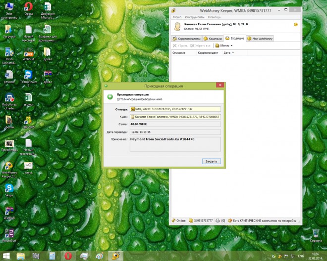Click the Примечание payment note text box

pyautogui.click(x=175, y=144)
